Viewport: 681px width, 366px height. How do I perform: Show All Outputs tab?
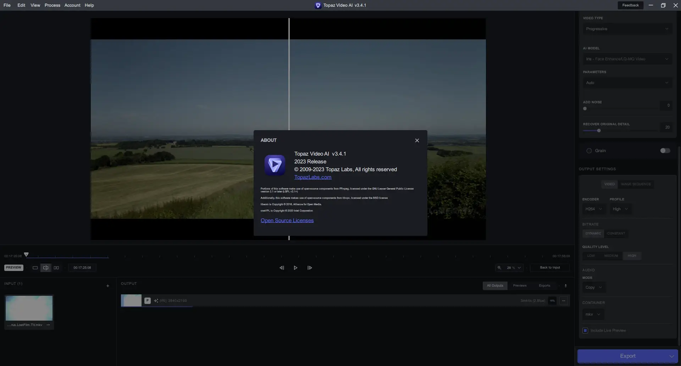pos(495,286)
